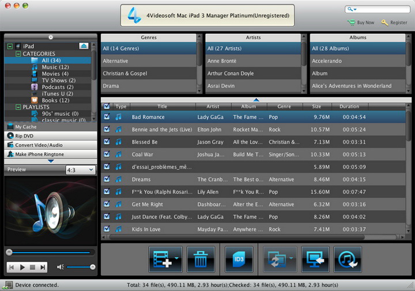Toggle the select-all header checkbox
The width and height of the screenshot is (415, 291).
tap(107, 106)
